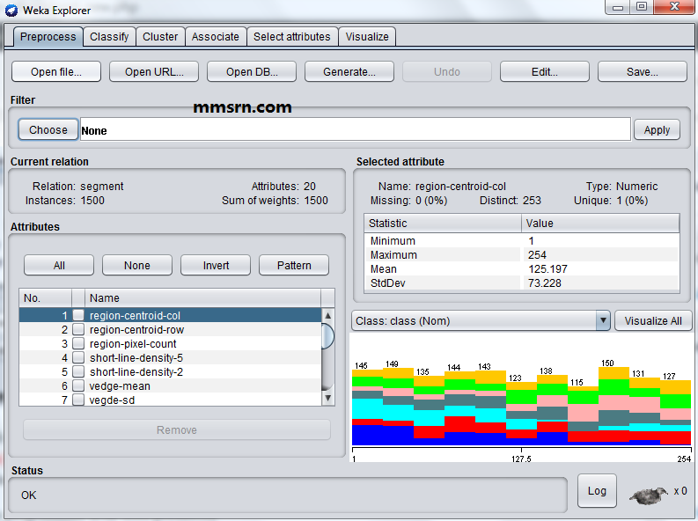Switch to the Classify tab

(x=109, y=36)
